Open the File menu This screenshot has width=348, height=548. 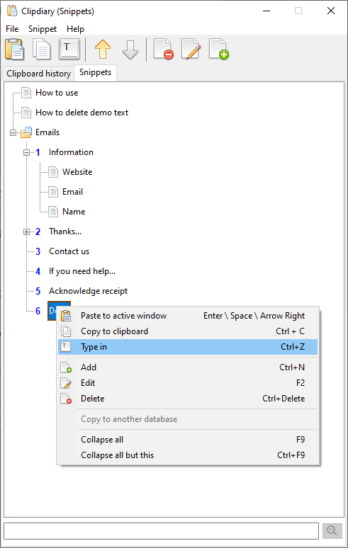tap(12, 29)
